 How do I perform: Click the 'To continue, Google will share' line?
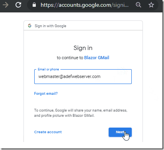81,110
